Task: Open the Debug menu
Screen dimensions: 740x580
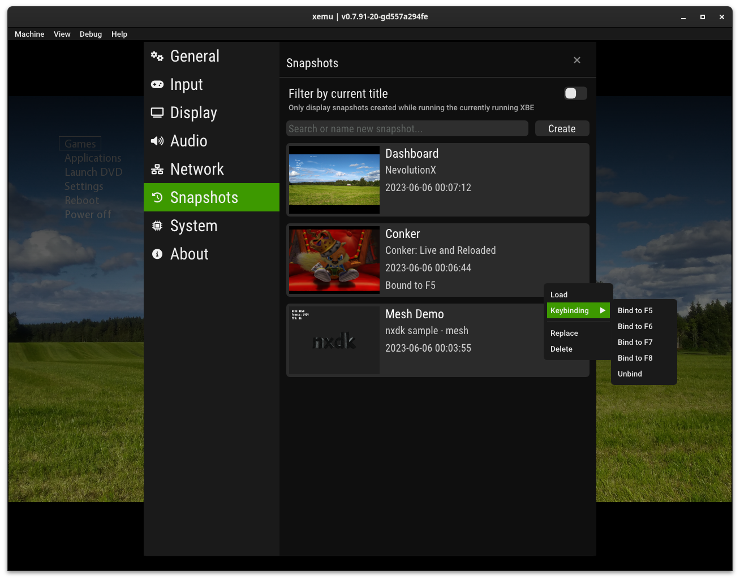Action: tap(91, 34)
